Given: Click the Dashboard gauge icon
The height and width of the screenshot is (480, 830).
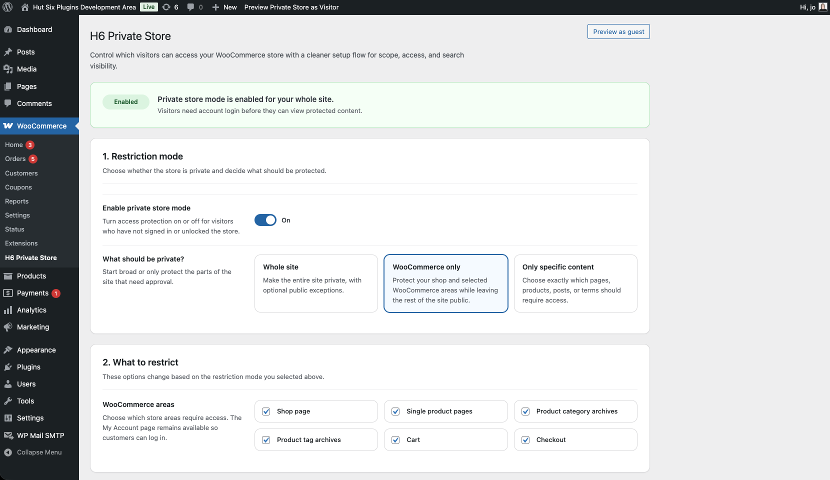Looking at the screenshot, I should (x=8, y=29).
